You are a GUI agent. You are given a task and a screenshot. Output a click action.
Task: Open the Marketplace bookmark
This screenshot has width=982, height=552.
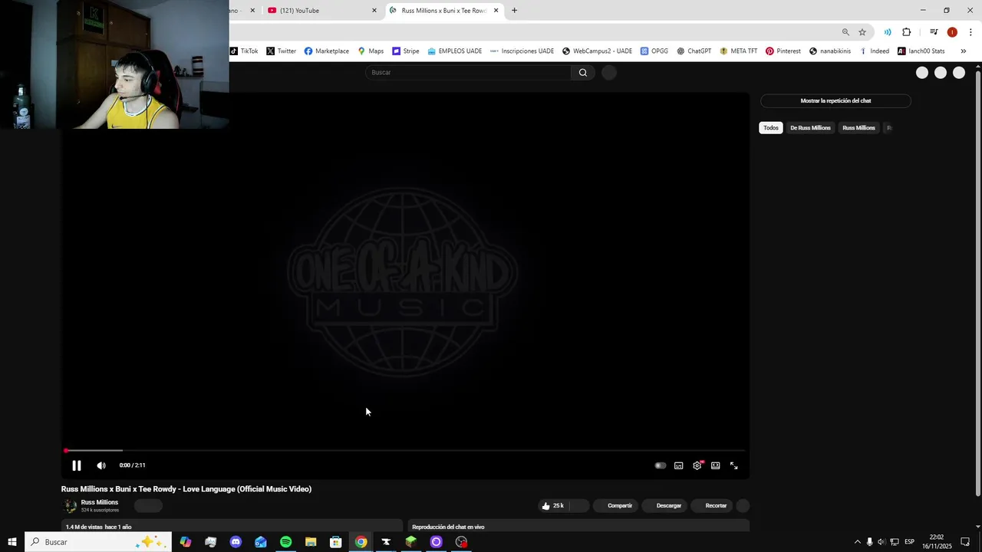[327, 51]
